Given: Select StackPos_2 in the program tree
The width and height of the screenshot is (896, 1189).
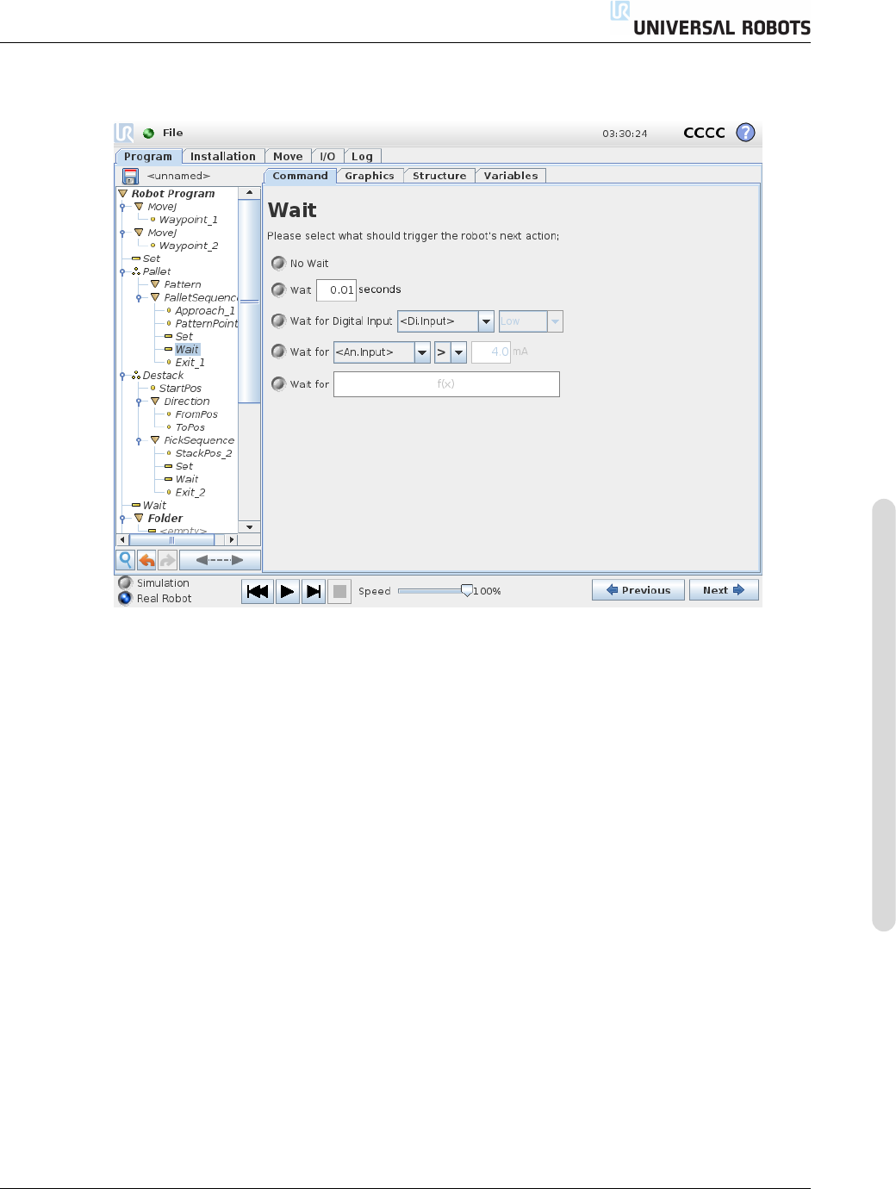Looking at the screenshot, I should [203, 453].
